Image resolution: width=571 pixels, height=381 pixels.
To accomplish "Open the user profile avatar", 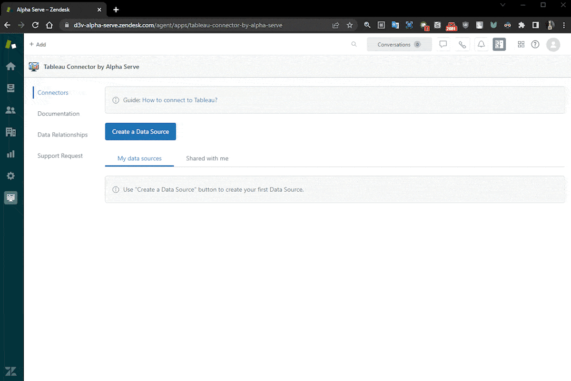I will tap(553, 44).
